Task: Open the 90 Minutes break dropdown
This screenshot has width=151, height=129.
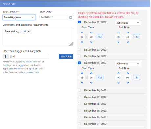Action: 128,63
